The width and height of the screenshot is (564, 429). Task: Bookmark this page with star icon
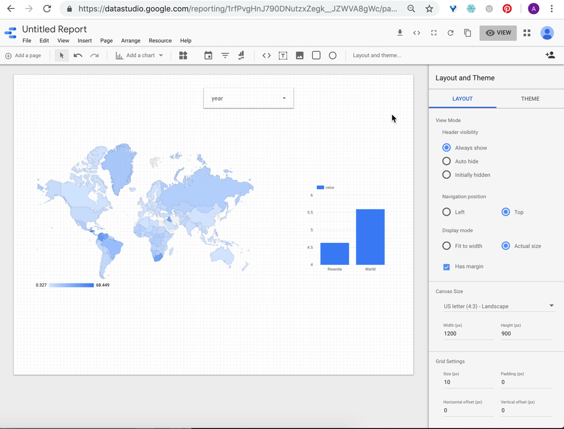[x=429, y=8]
